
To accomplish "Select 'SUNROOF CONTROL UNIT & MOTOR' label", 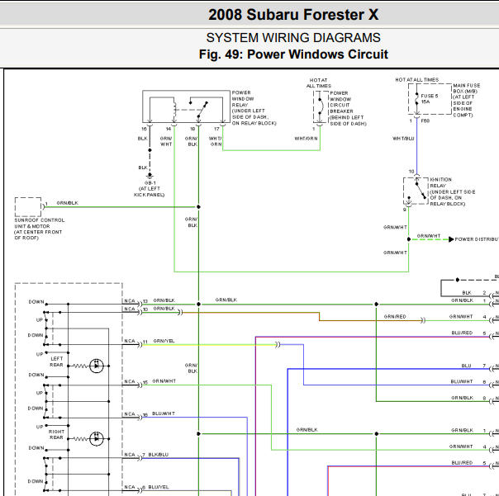I will [39, 229].
